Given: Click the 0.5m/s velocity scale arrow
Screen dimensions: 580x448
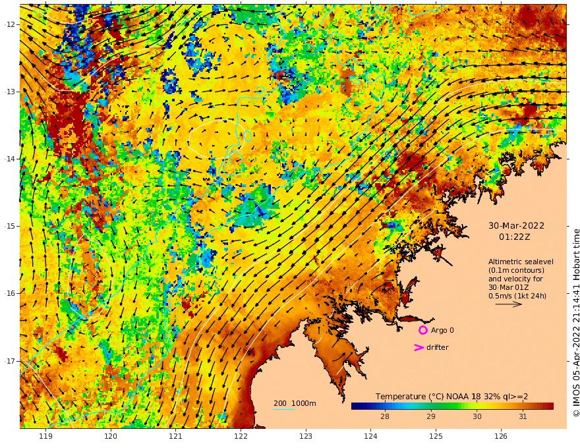Looking at the screenshot, I should [x=509, y=304].
